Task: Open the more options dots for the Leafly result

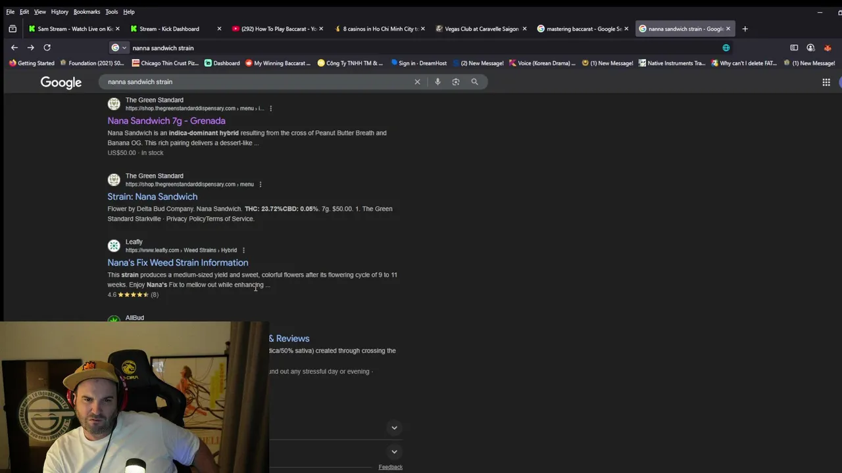Action: point(243,250)
